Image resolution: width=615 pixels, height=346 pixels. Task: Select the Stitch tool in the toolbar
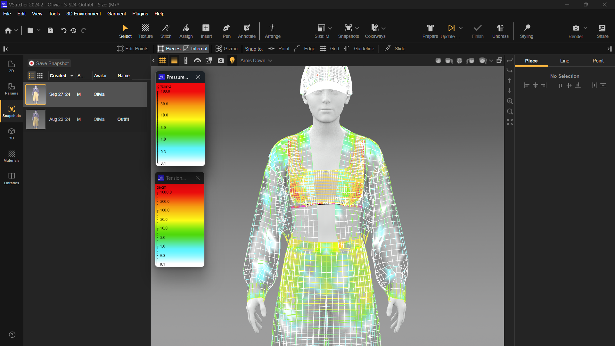coord(166,31)
